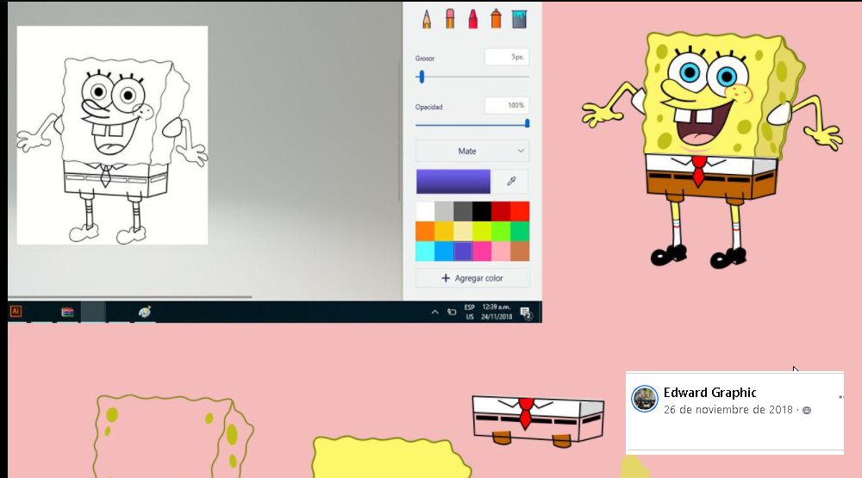862x478 pixels.
Task: Pick the dark red color swatch
Action: tap(501, 212)
